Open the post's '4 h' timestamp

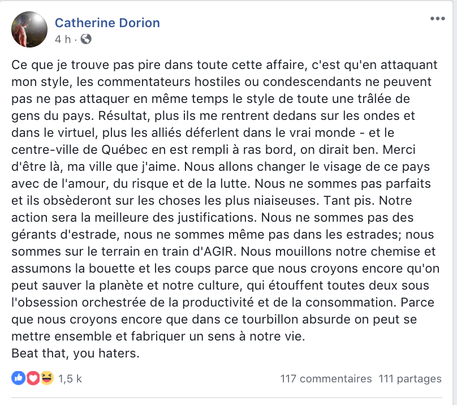[x=63, y=39]
